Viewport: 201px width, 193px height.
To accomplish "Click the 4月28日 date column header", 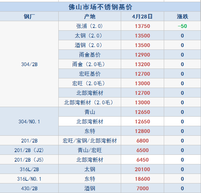I will (142, 16).
